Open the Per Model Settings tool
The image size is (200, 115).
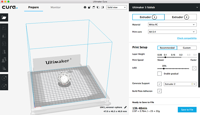4,60
